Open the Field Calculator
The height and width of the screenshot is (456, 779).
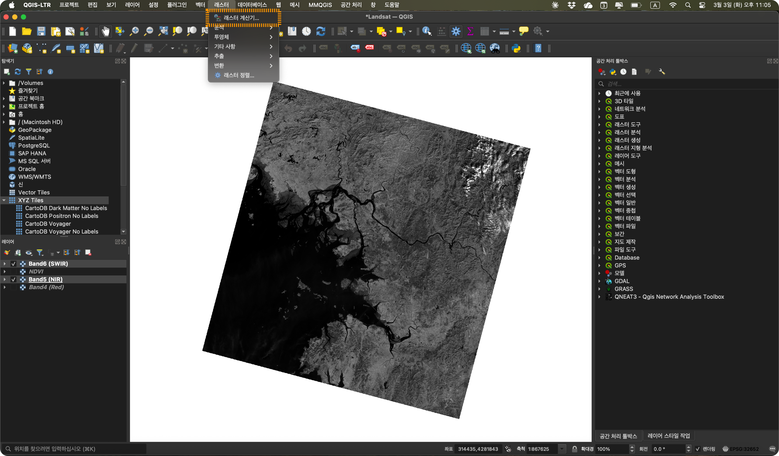(x=441, y=31)
